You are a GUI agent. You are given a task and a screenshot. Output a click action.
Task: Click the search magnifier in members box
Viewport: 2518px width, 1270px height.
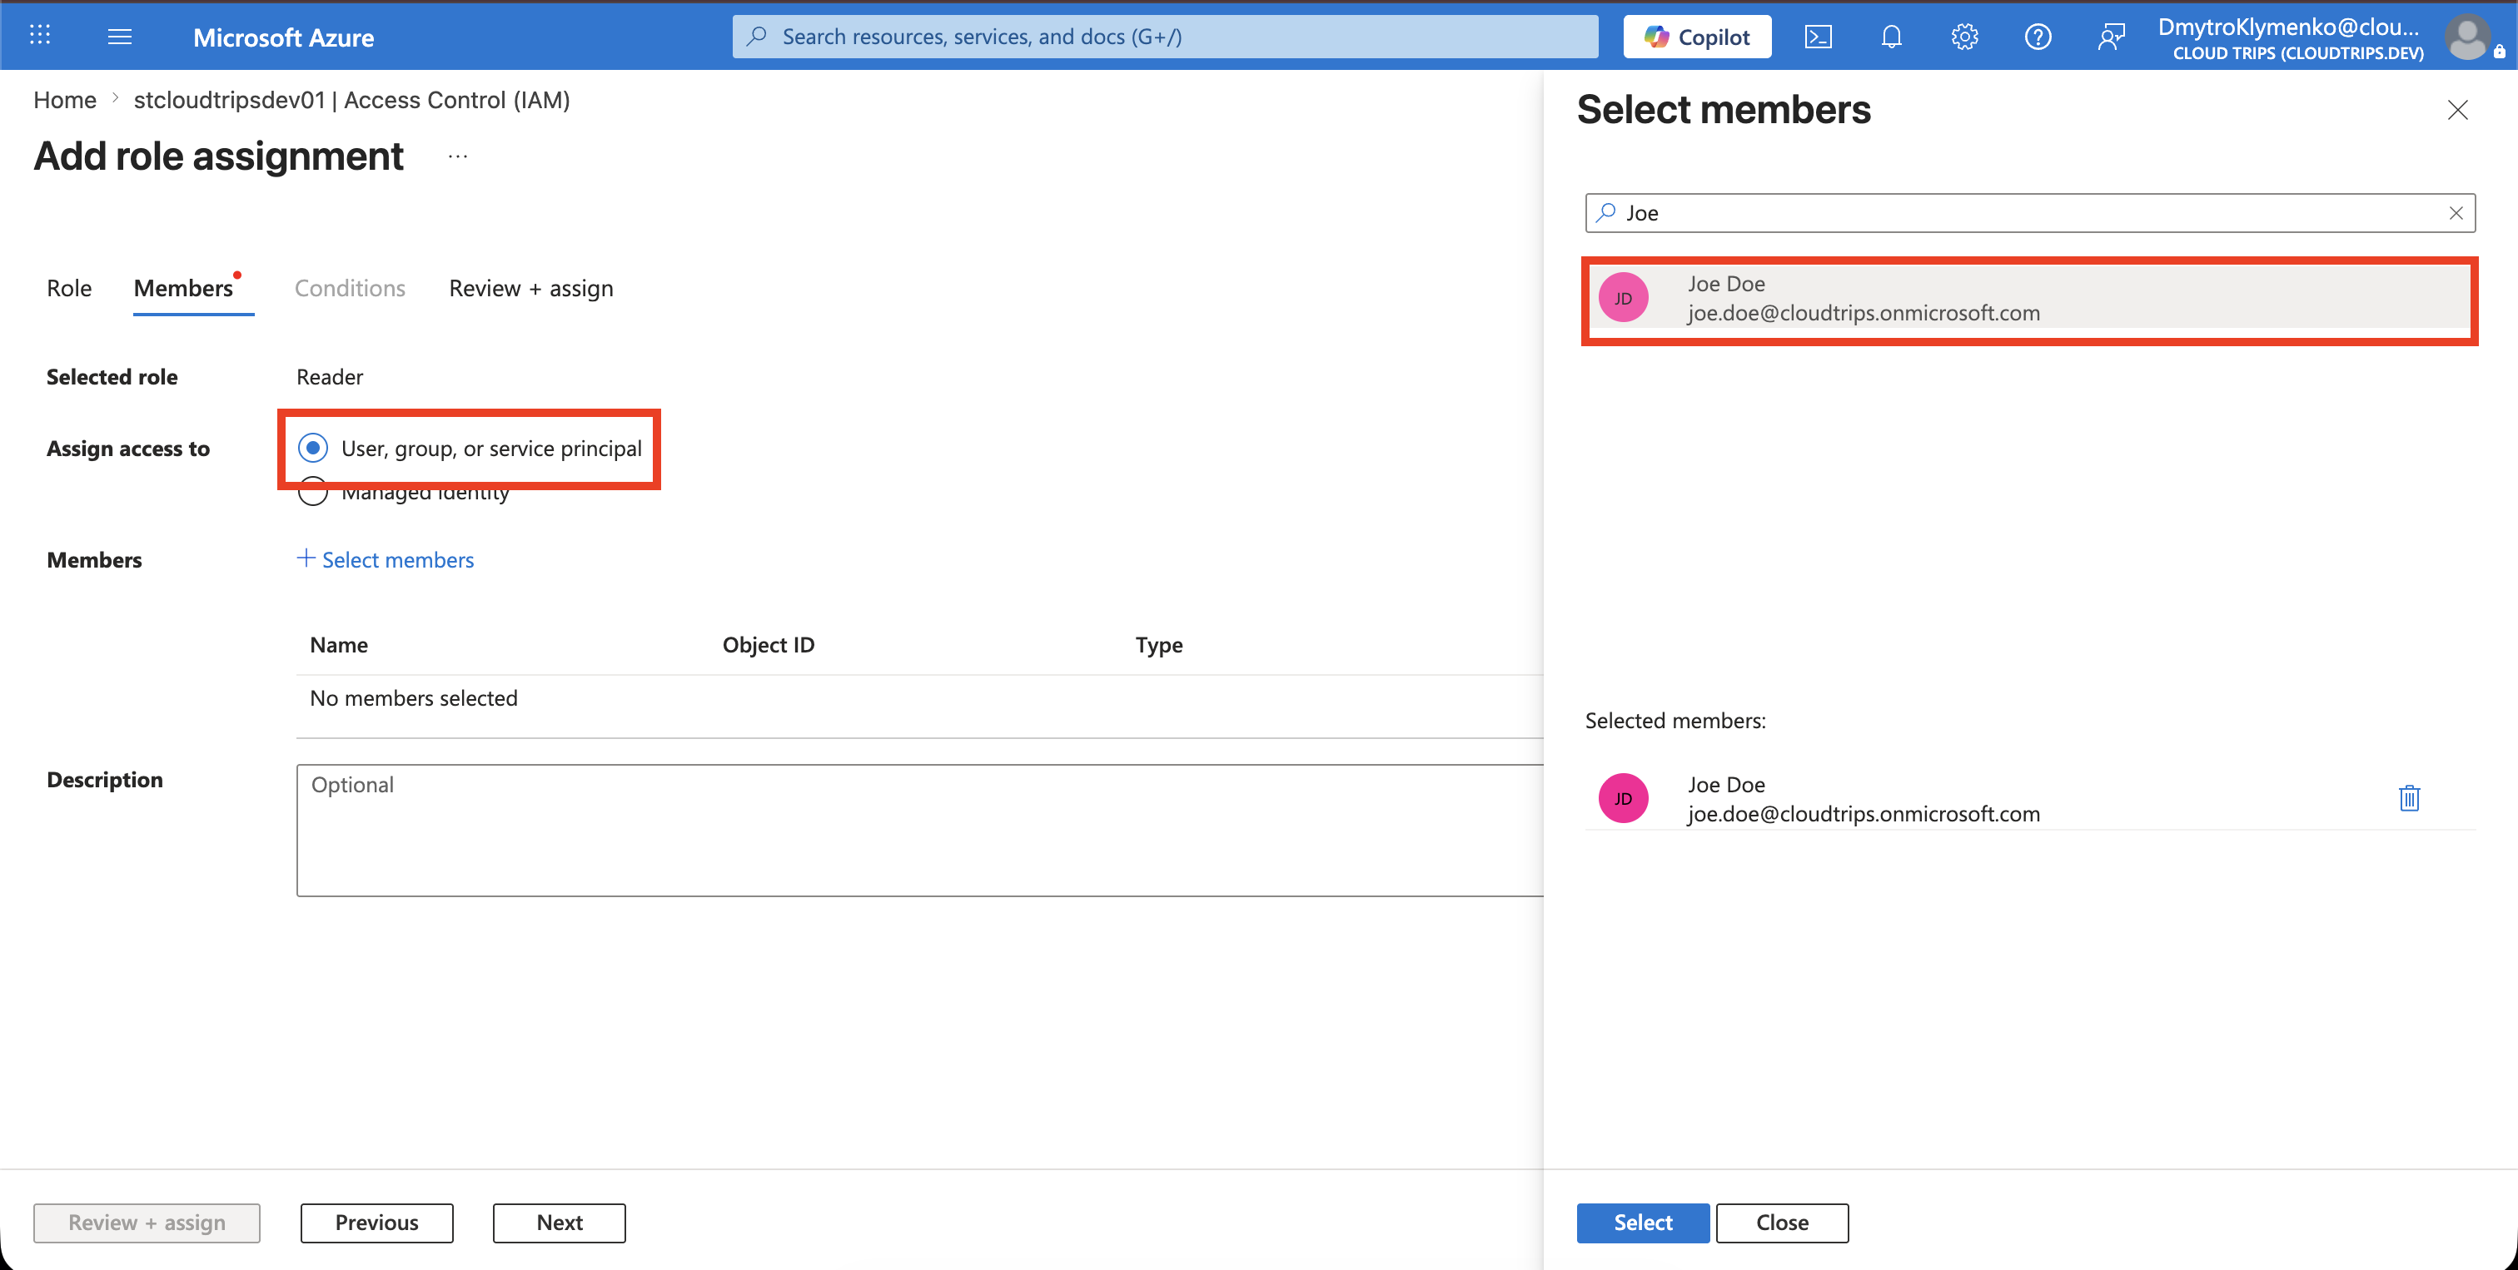coord(1606,212)
